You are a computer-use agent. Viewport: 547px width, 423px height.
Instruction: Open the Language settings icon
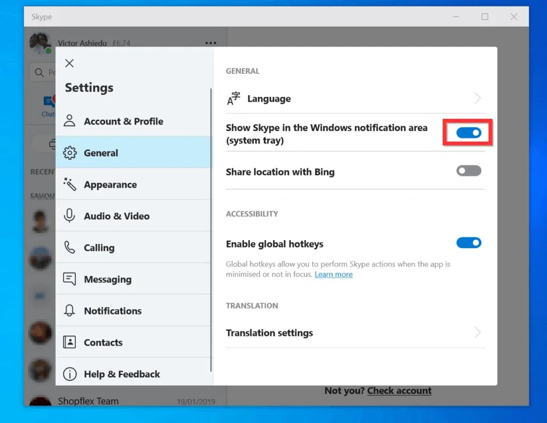tap(233, 98)
